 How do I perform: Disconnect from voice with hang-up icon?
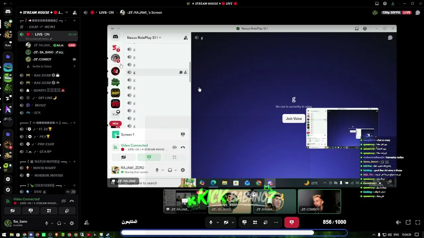pos(72,201)
